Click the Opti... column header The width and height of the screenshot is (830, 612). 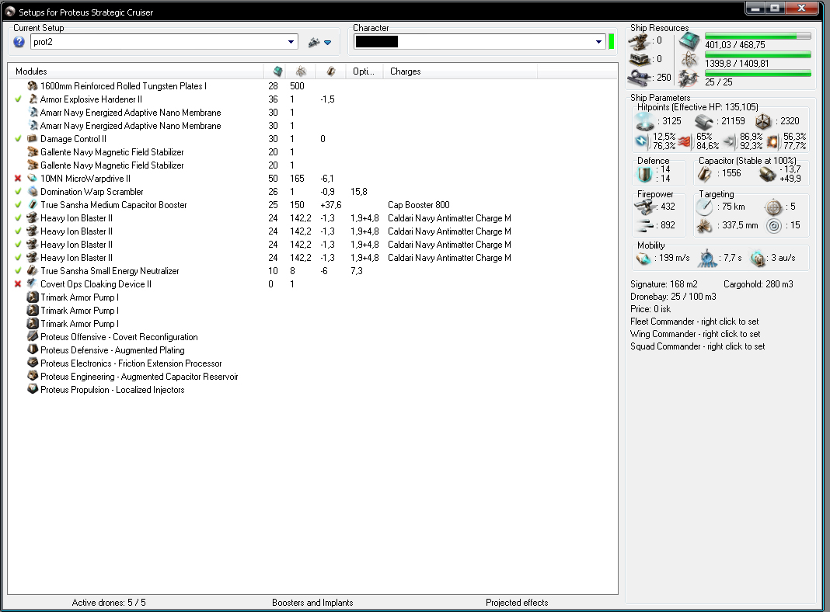tap(364, 71)
